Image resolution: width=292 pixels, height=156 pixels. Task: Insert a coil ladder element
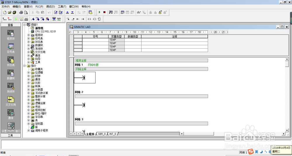click(x=94, y=19)
